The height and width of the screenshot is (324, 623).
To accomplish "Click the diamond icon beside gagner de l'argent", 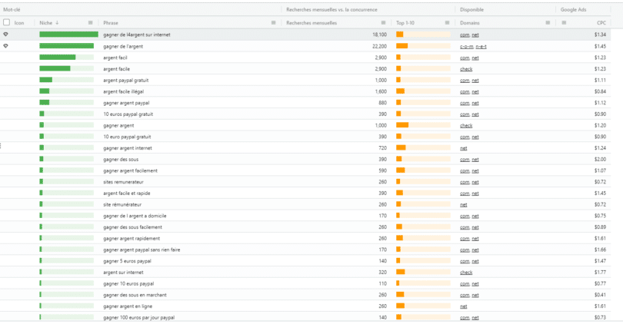I will click(x=5, y=46).
